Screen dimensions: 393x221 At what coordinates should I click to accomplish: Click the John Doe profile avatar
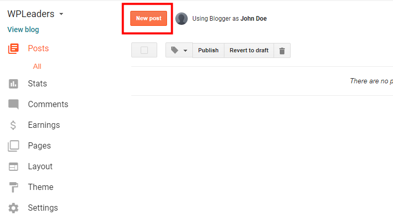(182, 19)
